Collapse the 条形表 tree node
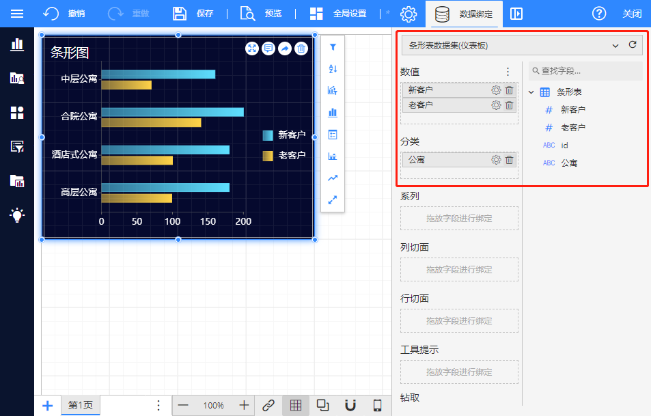Image resolution: width=651 pixels, height=416 pixels. click(x=531, y=92)
